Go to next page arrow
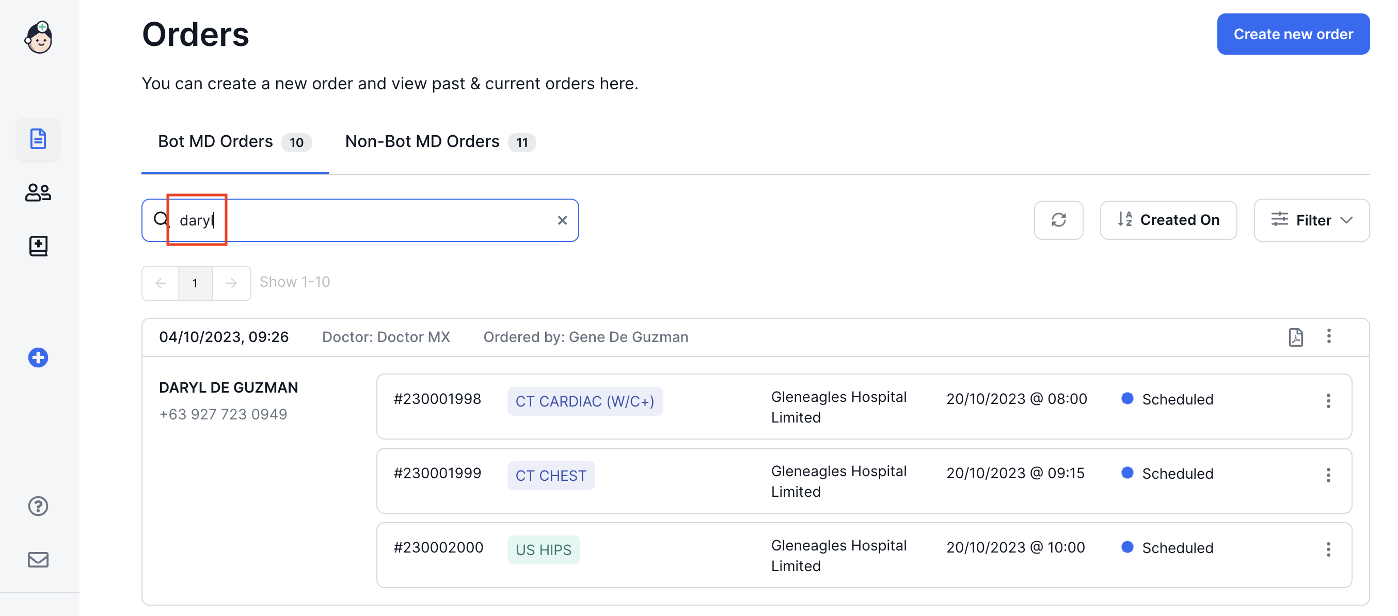1398x616 pixels. (x=231, y=283)
